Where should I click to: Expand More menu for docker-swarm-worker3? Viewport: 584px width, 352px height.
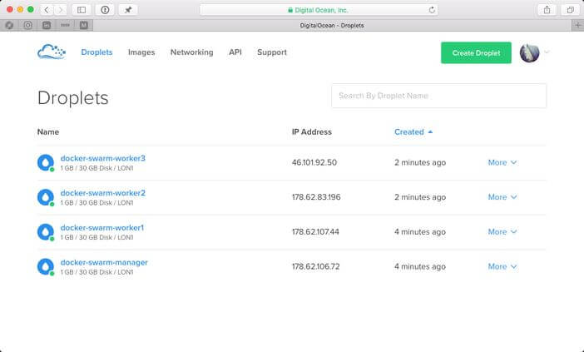coord(502,162)
